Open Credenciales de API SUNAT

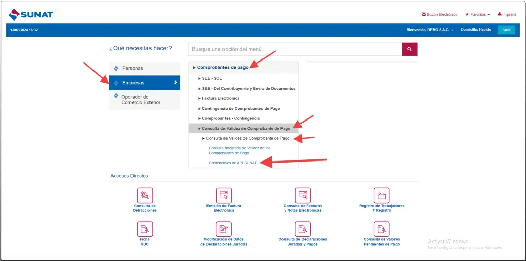(233, 163)
